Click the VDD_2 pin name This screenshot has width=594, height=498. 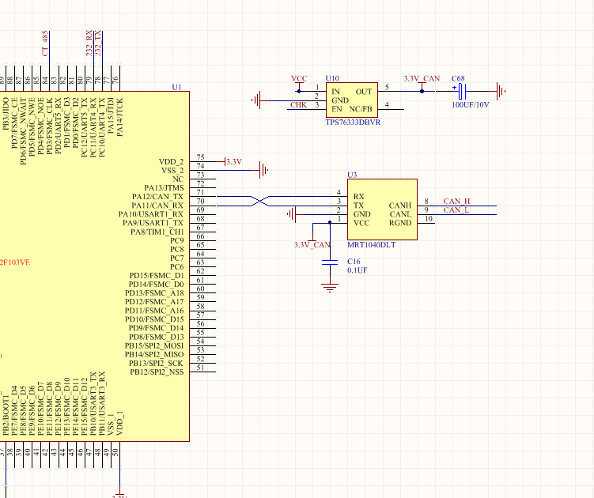(171, 162)
